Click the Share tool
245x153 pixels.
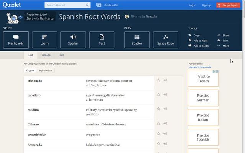224,36
